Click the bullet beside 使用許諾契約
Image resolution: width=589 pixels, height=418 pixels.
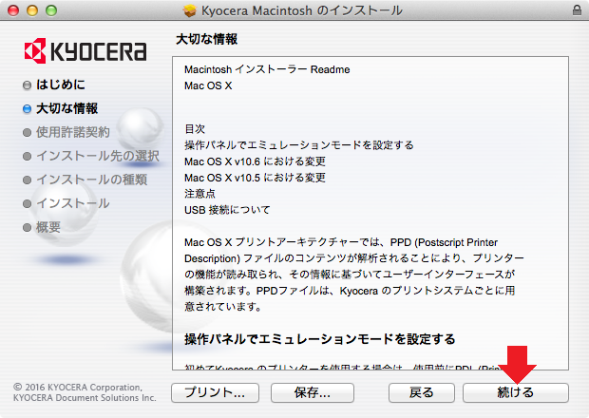27,133
